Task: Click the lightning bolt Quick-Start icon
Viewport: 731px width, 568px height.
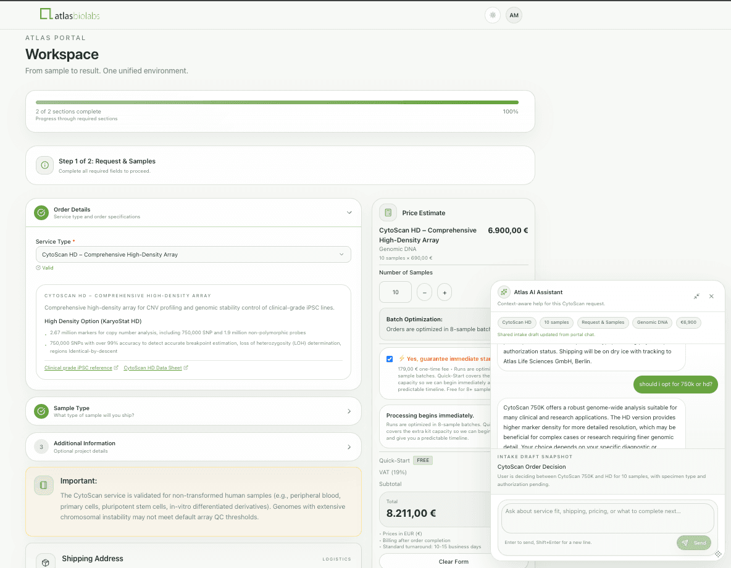Action: (x=401, y=358)
